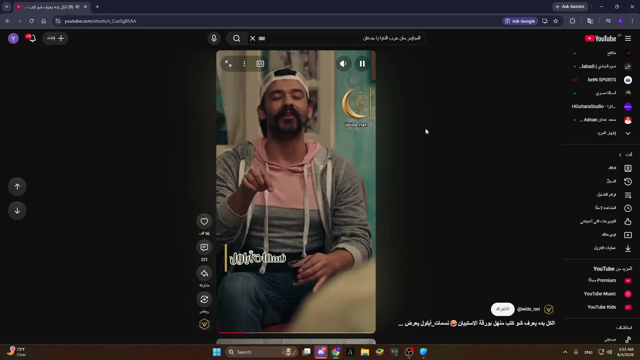This screenshot has width=640, height=360.
Task: Click the YouTube logo to go home
Action: click(x=601, y=38)
